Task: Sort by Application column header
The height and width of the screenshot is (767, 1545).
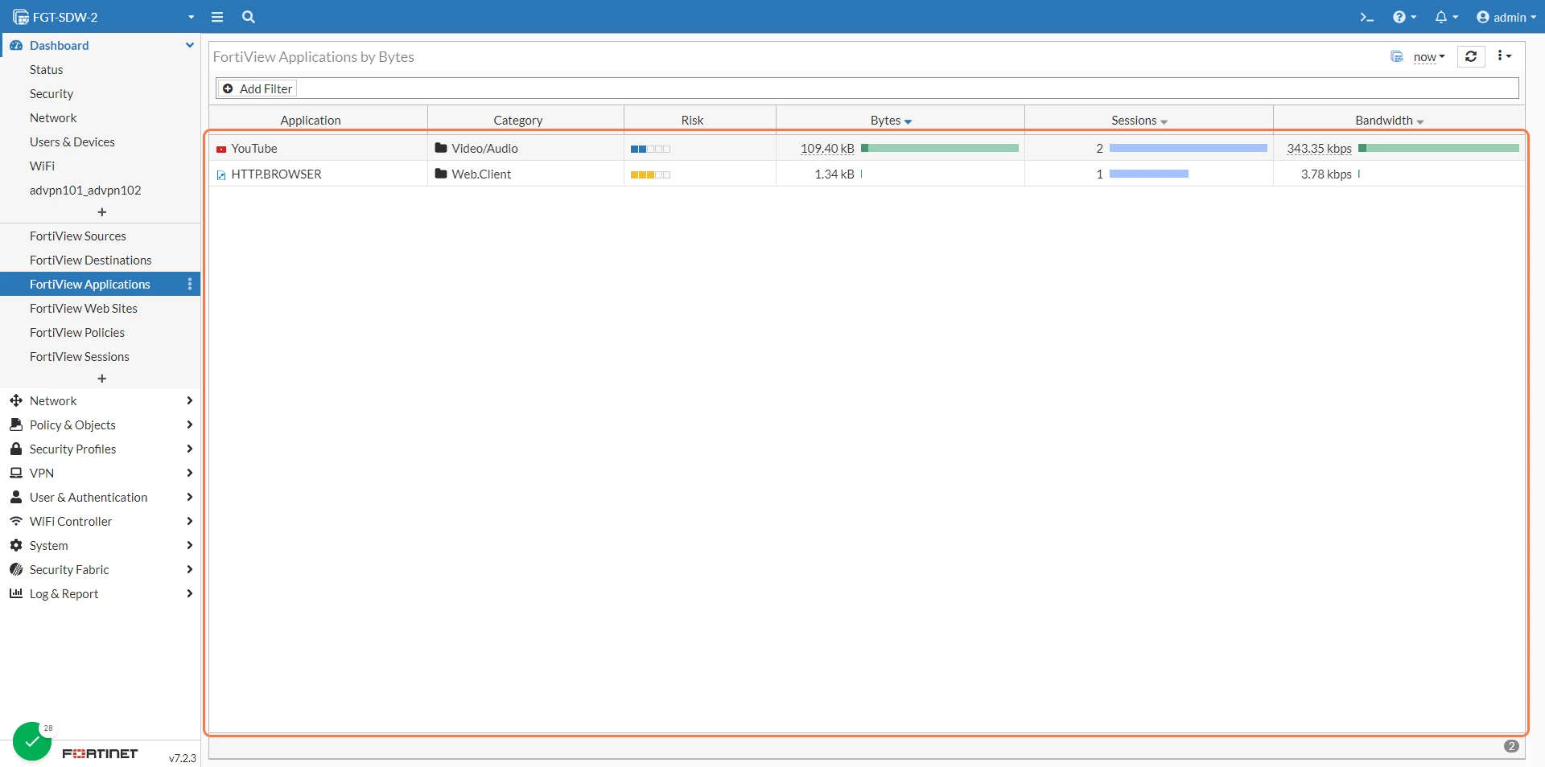Action: point(311,120)
